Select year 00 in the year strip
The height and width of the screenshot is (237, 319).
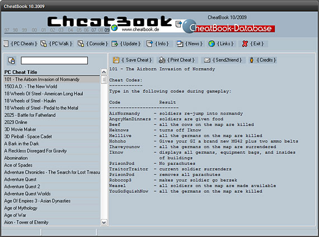tap(34, 30)
